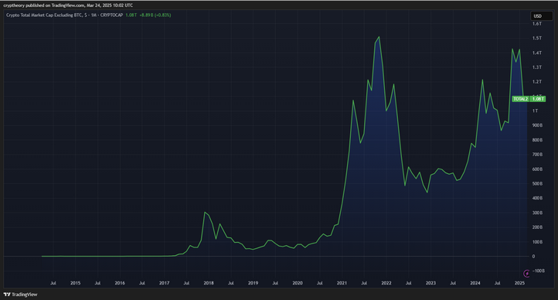Click the 2024 time axis label
This screenshot has height=300, width=558.
point(475,283)
